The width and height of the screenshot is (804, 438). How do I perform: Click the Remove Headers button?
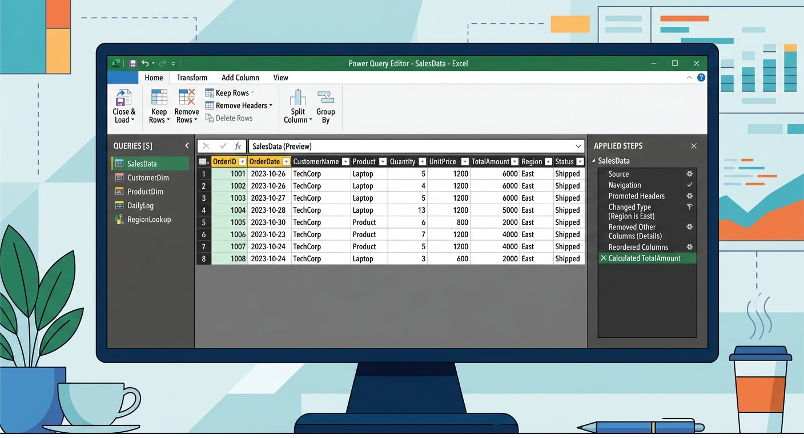239,106
